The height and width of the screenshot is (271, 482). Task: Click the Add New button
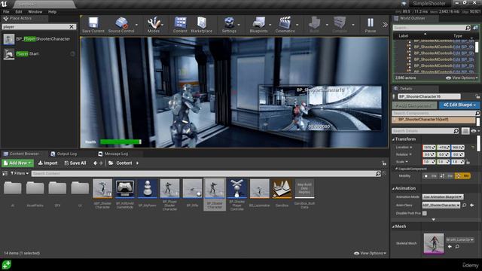17,163
